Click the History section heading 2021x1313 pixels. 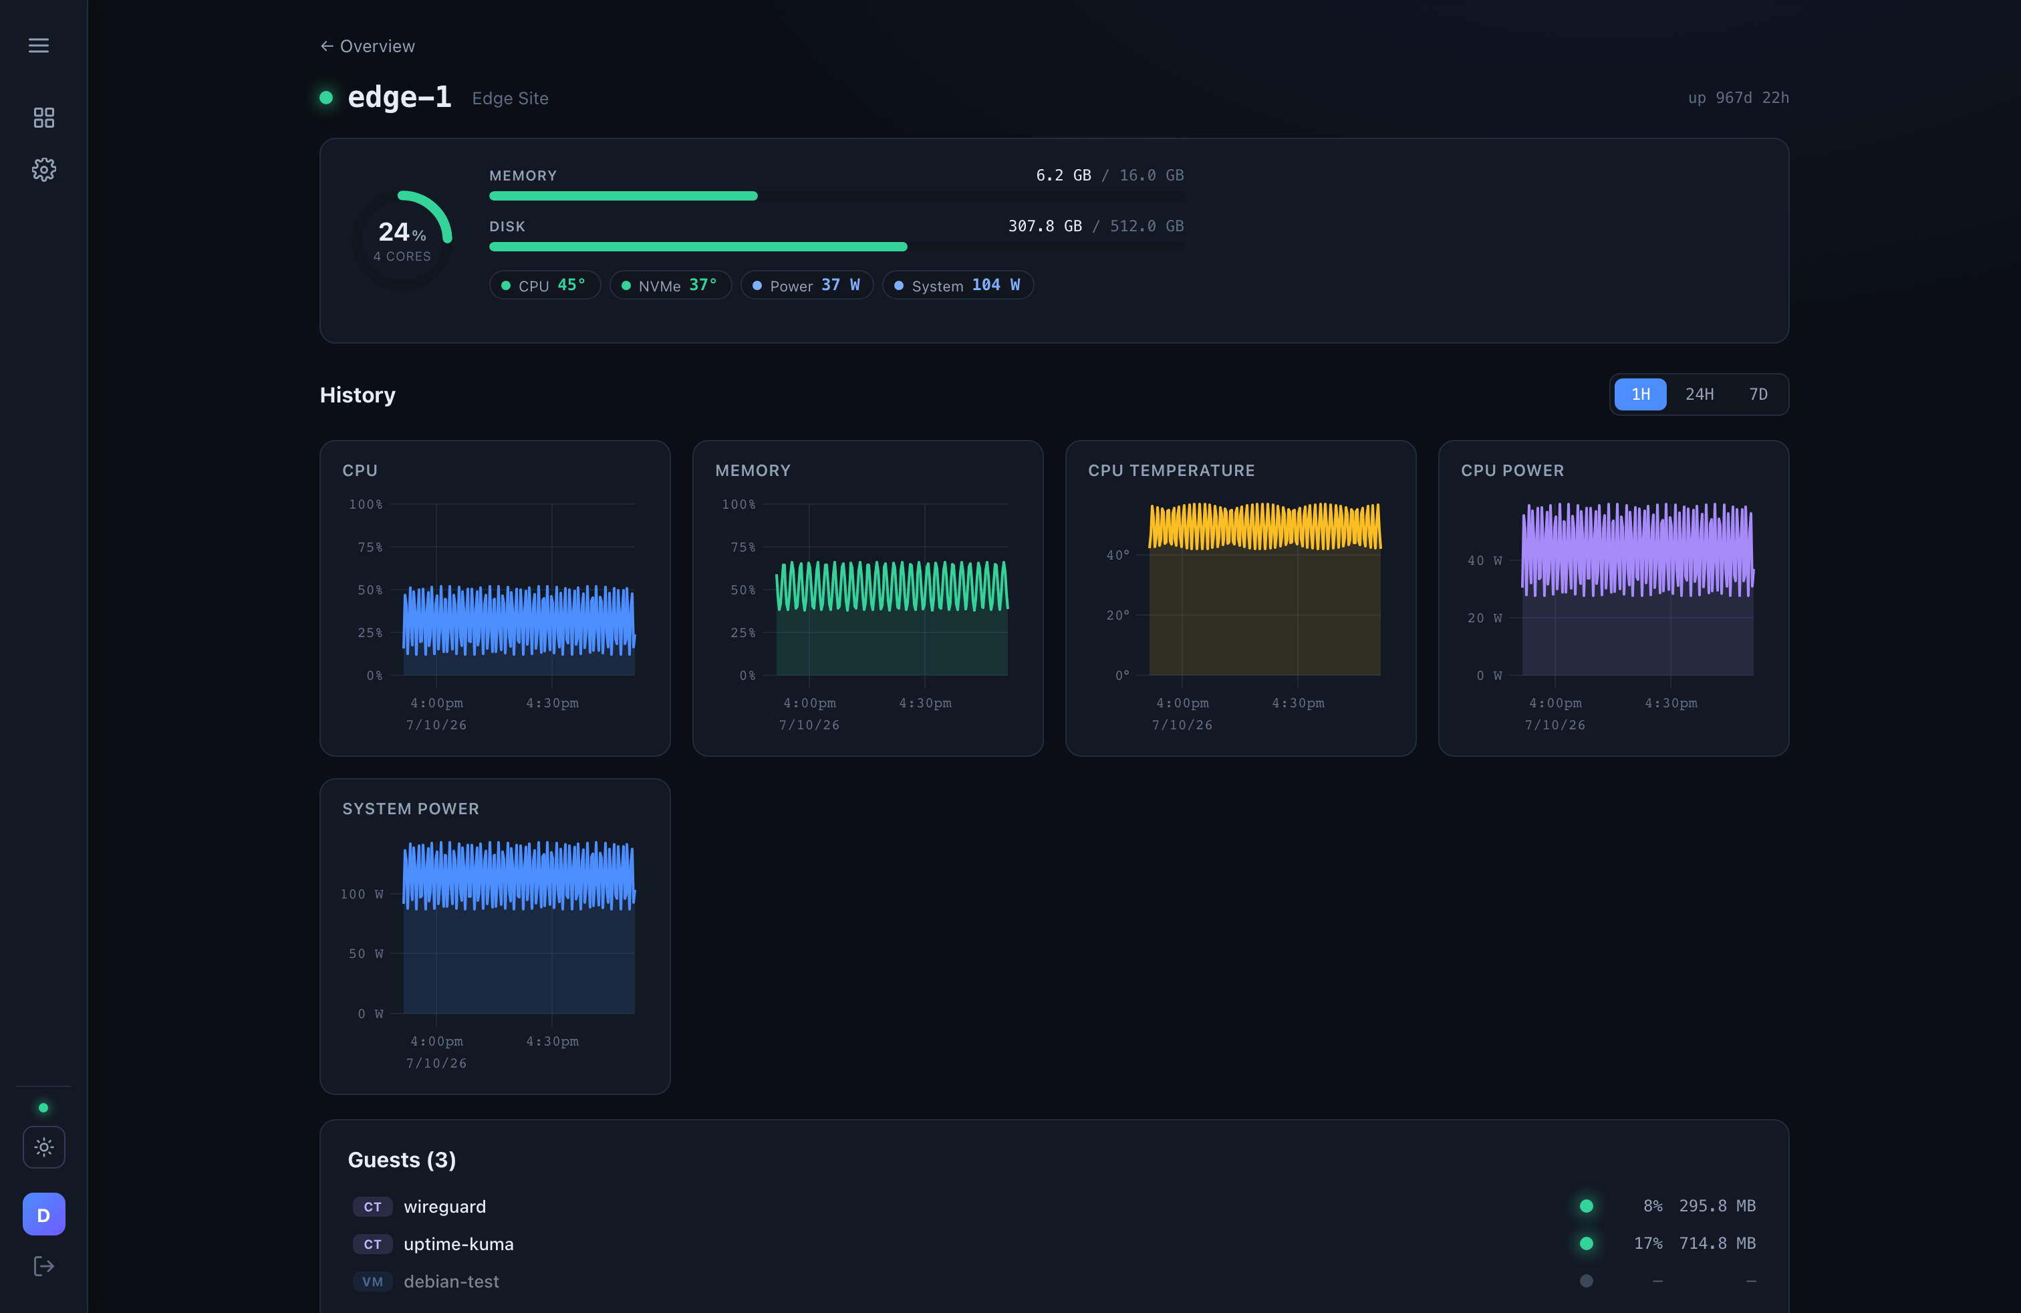(358, 395)
